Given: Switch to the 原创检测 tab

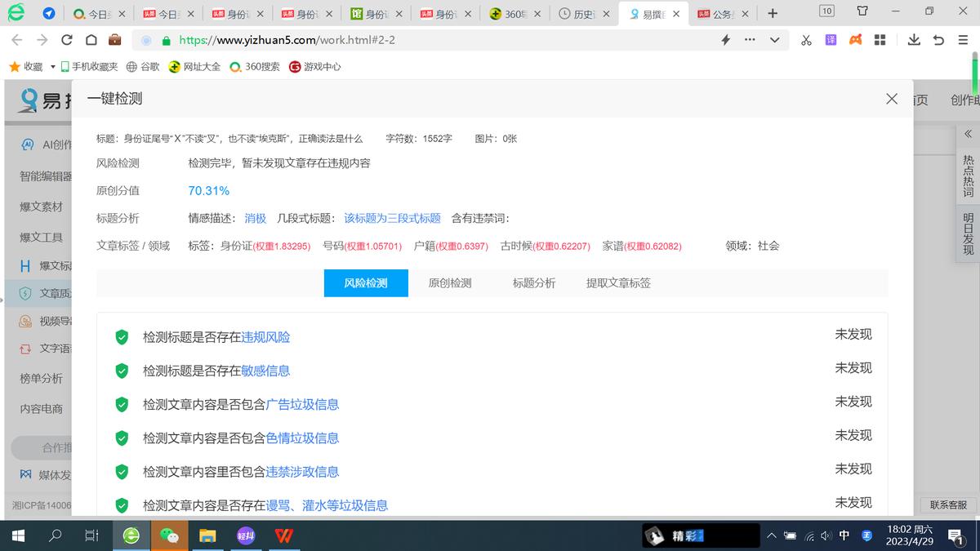Looking at the screenshot, I should 449,283.
